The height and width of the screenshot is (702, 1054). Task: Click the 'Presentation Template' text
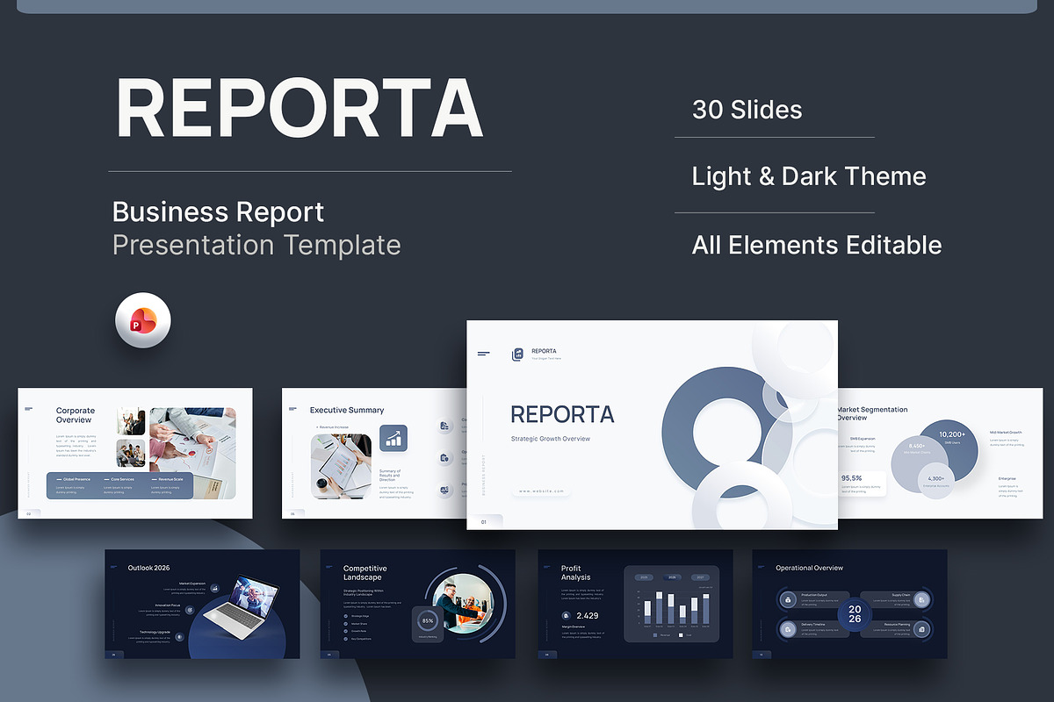coord(256,245)
